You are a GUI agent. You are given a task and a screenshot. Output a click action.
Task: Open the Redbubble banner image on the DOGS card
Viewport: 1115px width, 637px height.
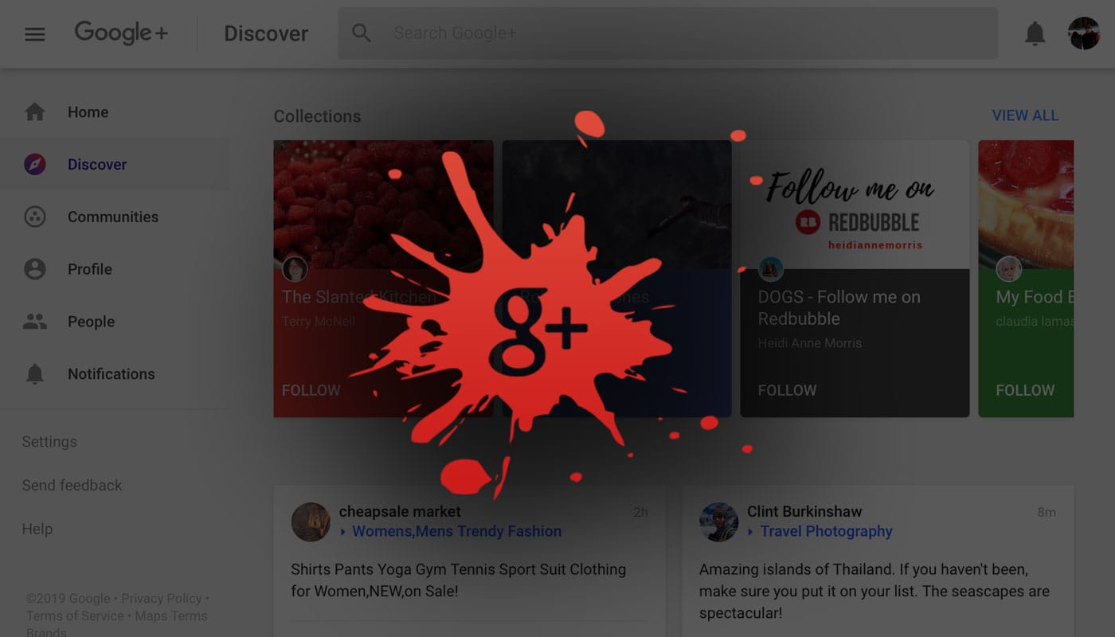tap(855, 205)
